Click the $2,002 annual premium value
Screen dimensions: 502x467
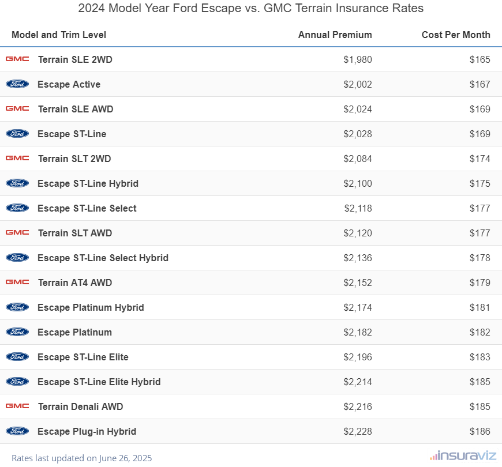358,84
